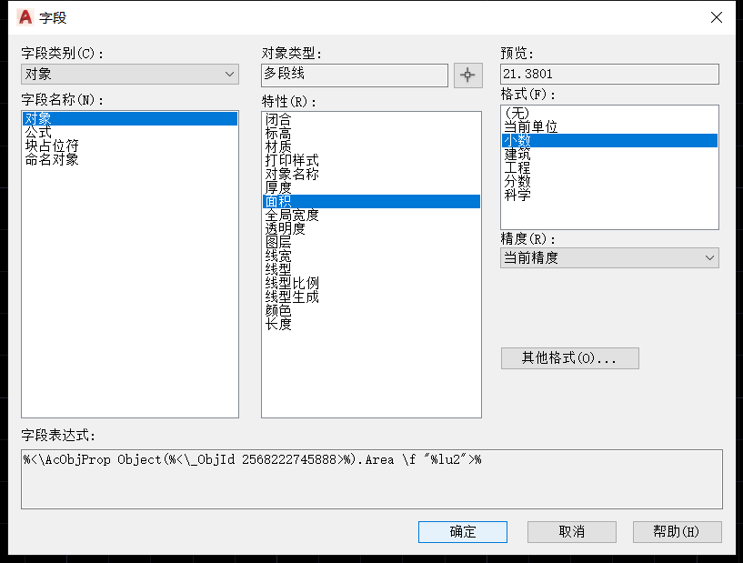Click the select object crosshair button
This screenshot has height=563, width=743.
click(x=467, y=75)
